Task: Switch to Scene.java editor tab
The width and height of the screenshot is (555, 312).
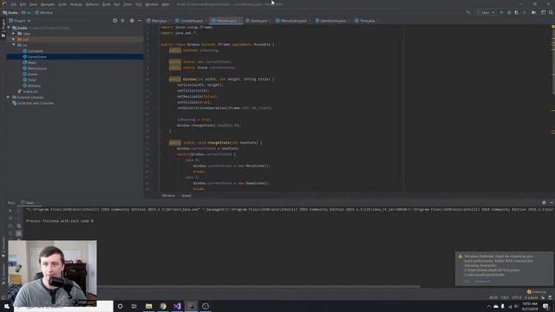Action: tap(257, 21)
